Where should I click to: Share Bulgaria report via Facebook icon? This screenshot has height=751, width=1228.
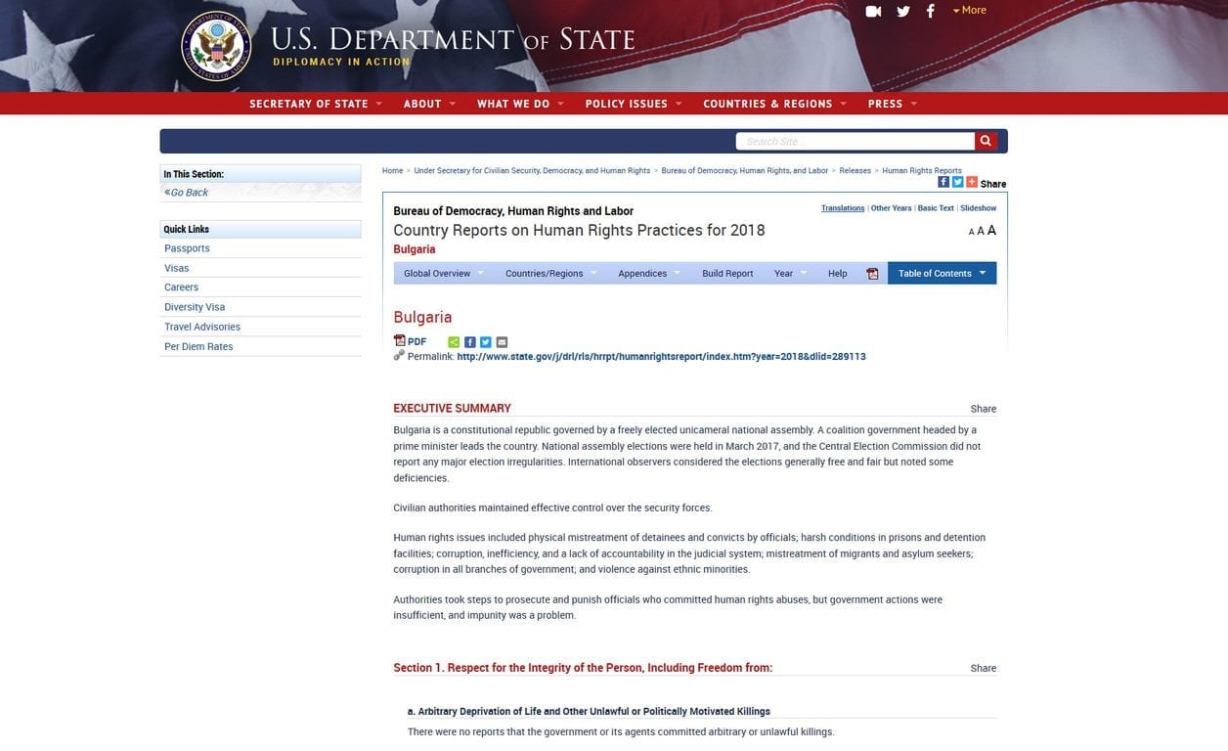[x=470, y=342]
